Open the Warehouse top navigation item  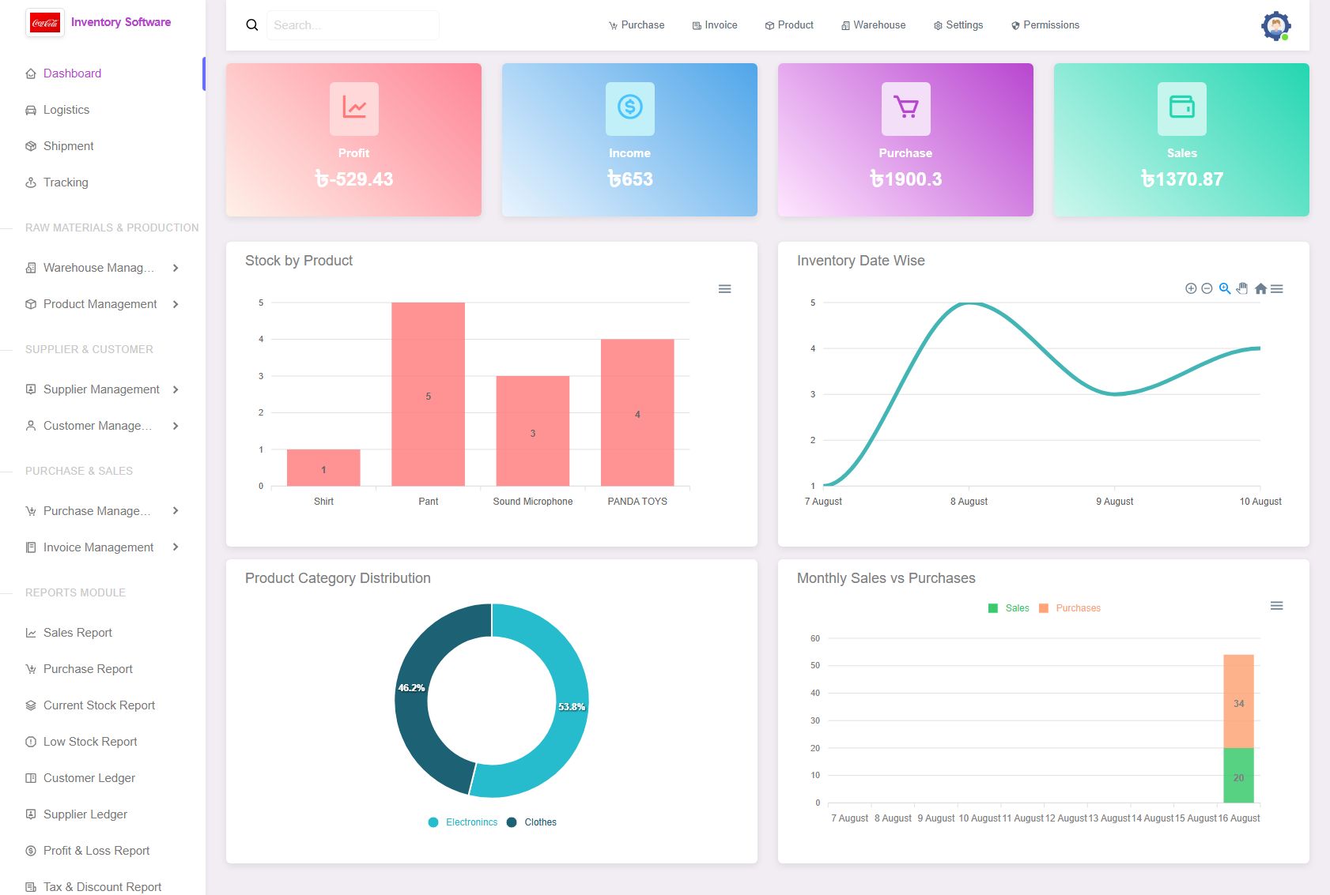874,25
